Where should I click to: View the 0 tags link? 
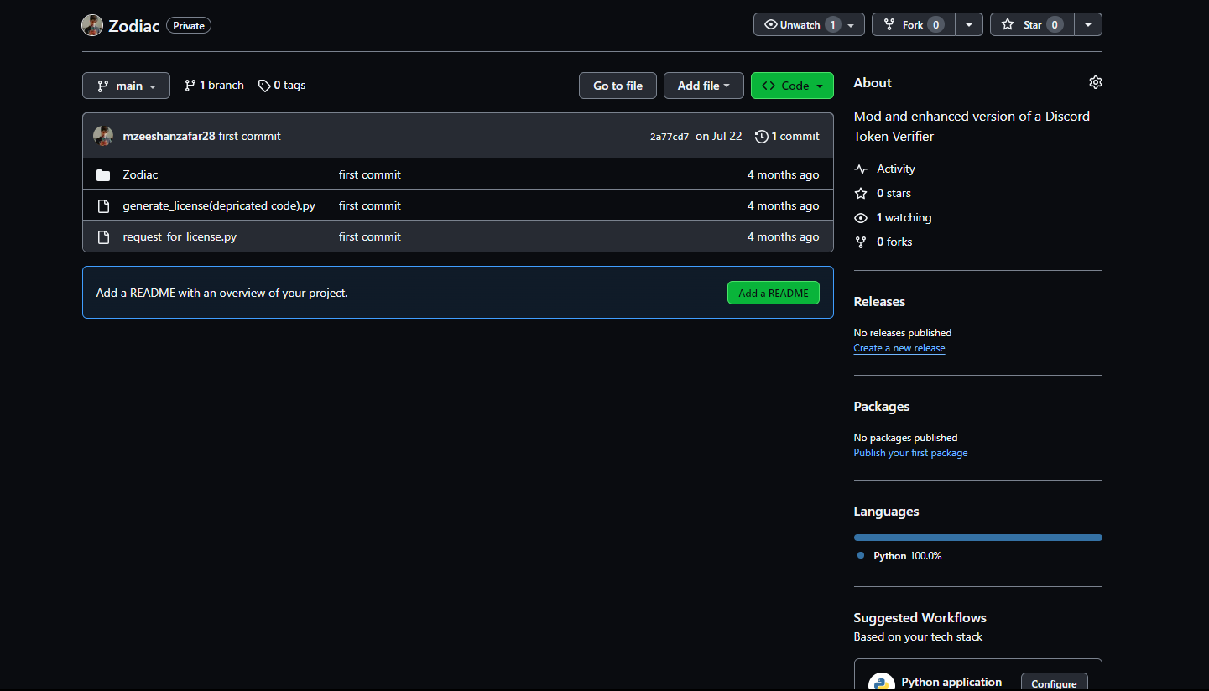coord(282,86)
